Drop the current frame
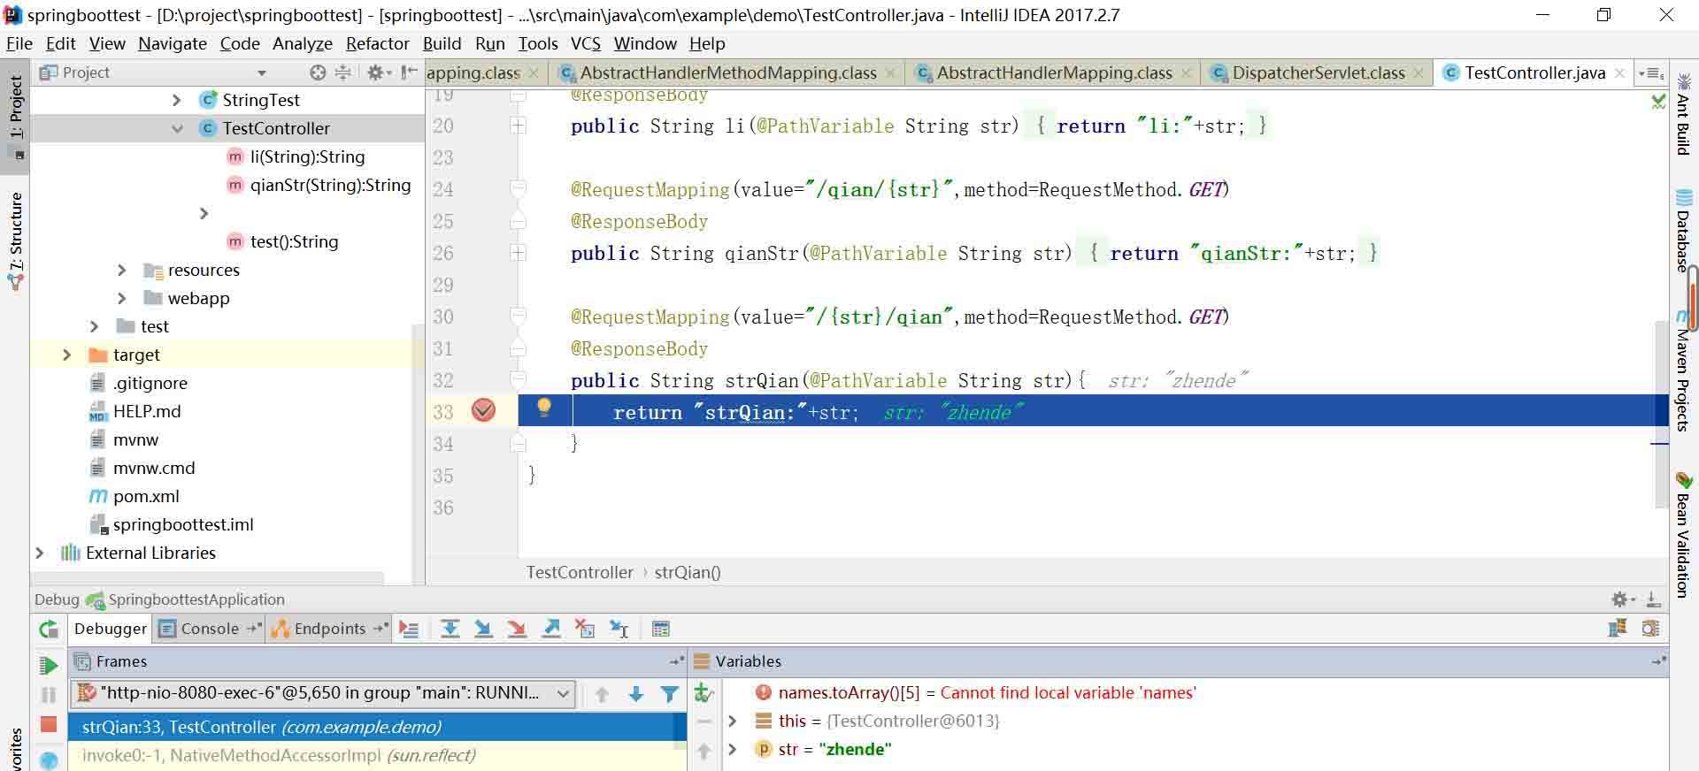 tap(585, 629)
